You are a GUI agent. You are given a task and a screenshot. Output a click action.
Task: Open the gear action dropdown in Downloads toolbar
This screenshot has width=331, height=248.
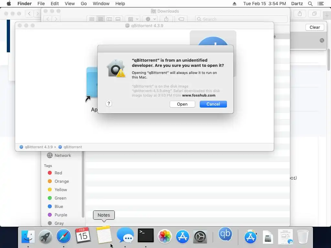[150, 19]
